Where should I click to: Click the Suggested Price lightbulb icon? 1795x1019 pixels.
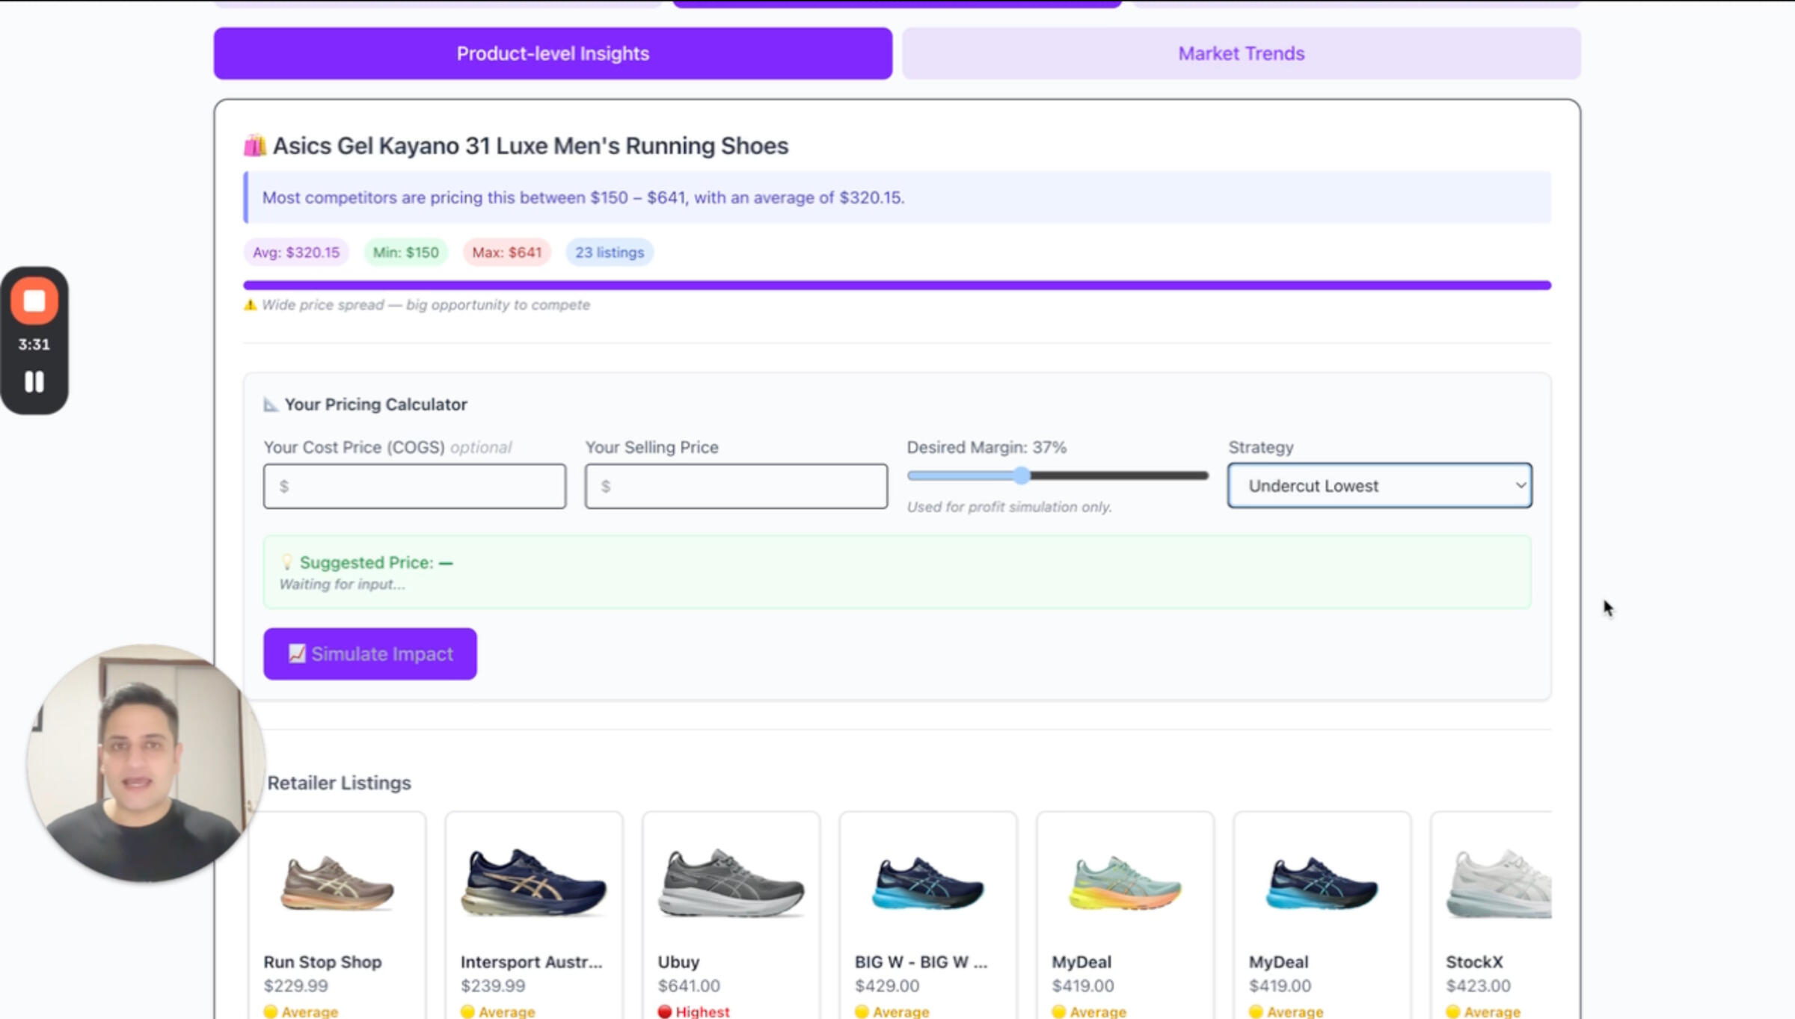[x=286, y=561]
